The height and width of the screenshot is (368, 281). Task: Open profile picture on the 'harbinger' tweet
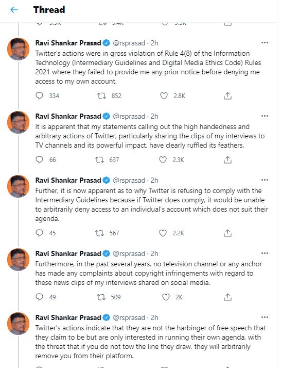19,324
